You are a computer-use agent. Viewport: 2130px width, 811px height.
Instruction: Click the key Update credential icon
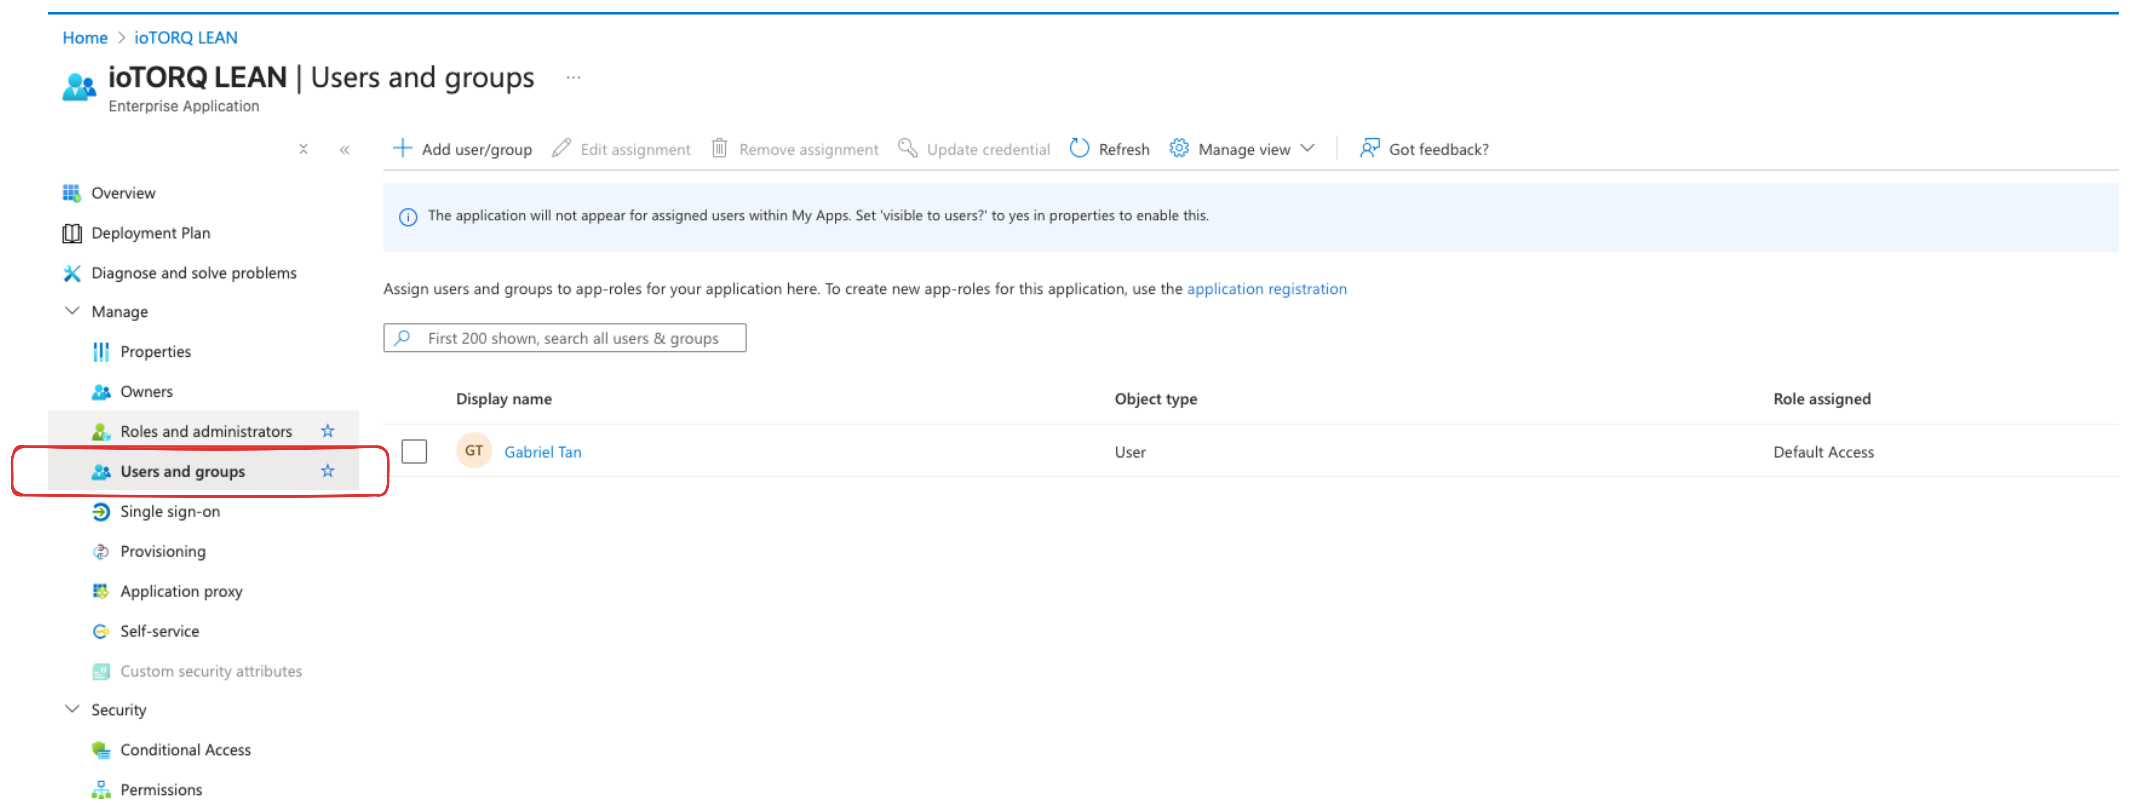click(x=907, y=148)
